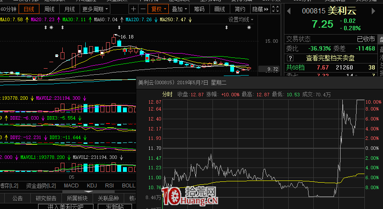This screenshot has width=383, height=209.
Task: Open the 复权 dropdown menu
Action: [x=158, y=9]
